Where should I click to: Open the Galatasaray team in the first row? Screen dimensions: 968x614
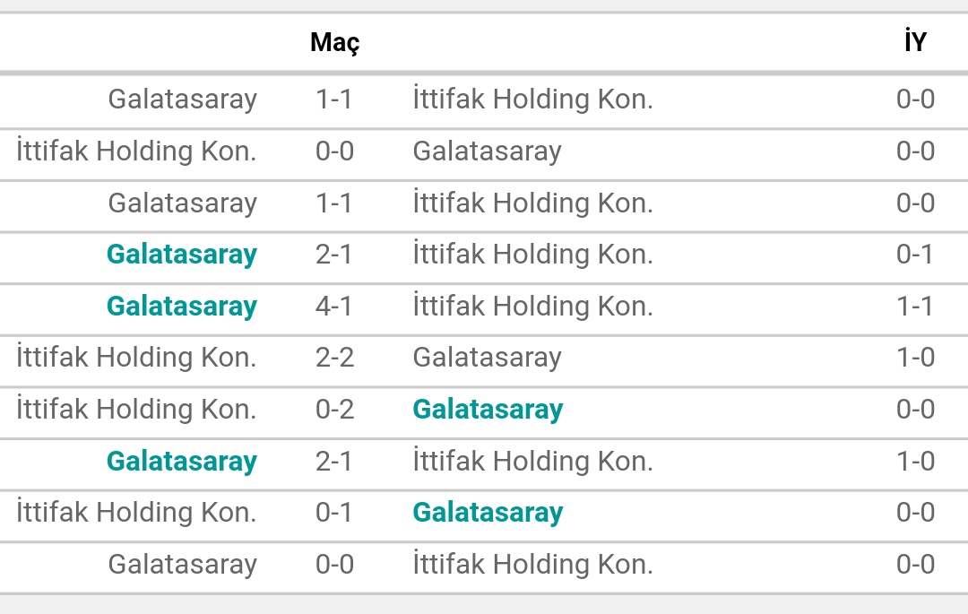(x=183, y=99)
